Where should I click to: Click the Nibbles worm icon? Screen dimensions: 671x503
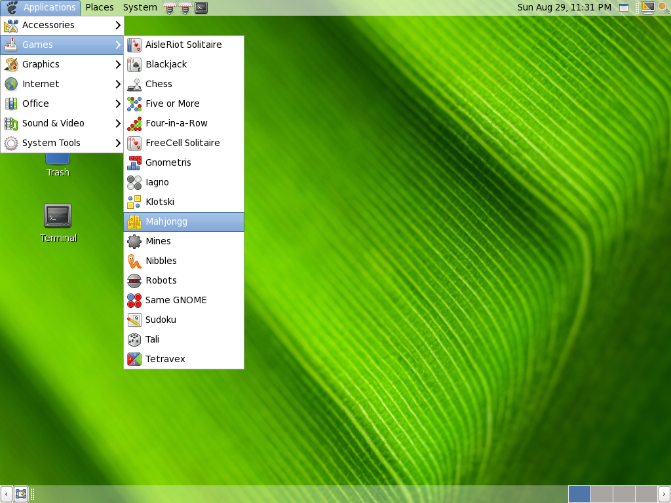[134, 261]
